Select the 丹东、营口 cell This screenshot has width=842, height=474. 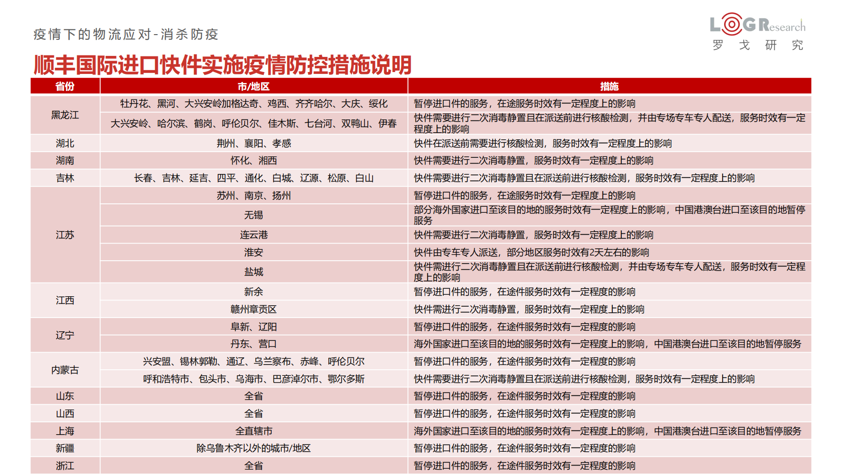(254, 344)
